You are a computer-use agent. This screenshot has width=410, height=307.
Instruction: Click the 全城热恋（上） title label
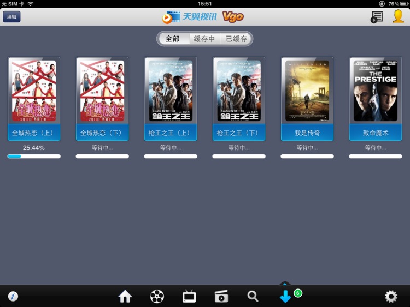(x=34, y=133)
